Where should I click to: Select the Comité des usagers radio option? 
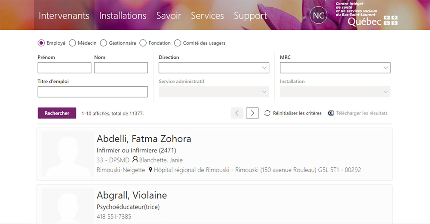coord(178,43)
